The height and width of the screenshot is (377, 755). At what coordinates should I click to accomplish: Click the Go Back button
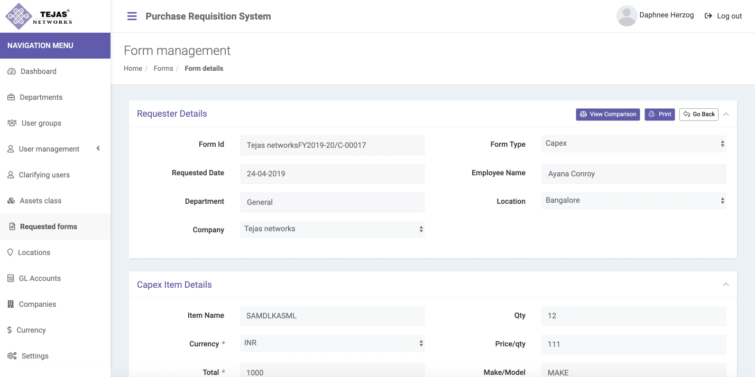pyautogui.click(x=699, y=114)
